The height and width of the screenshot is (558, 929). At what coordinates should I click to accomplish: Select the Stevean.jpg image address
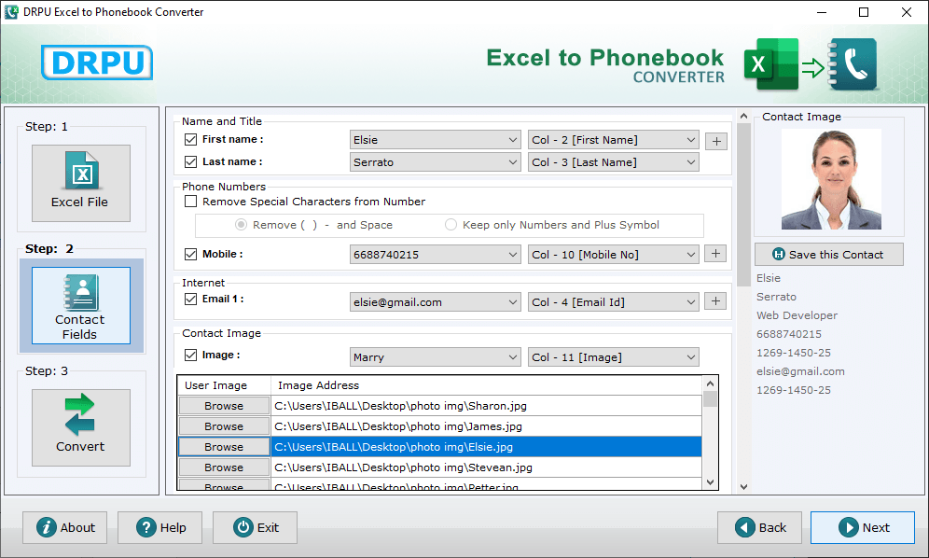pos(487,467)
